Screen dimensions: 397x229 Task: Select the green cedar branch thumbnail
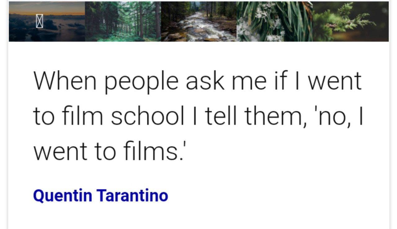click(x=350, y=21)
